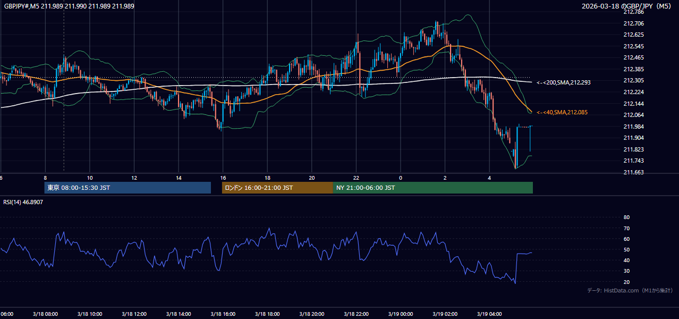Click the bottom time label 3/18 14:00
Viewport: 679px width, 319px height.
179,314
